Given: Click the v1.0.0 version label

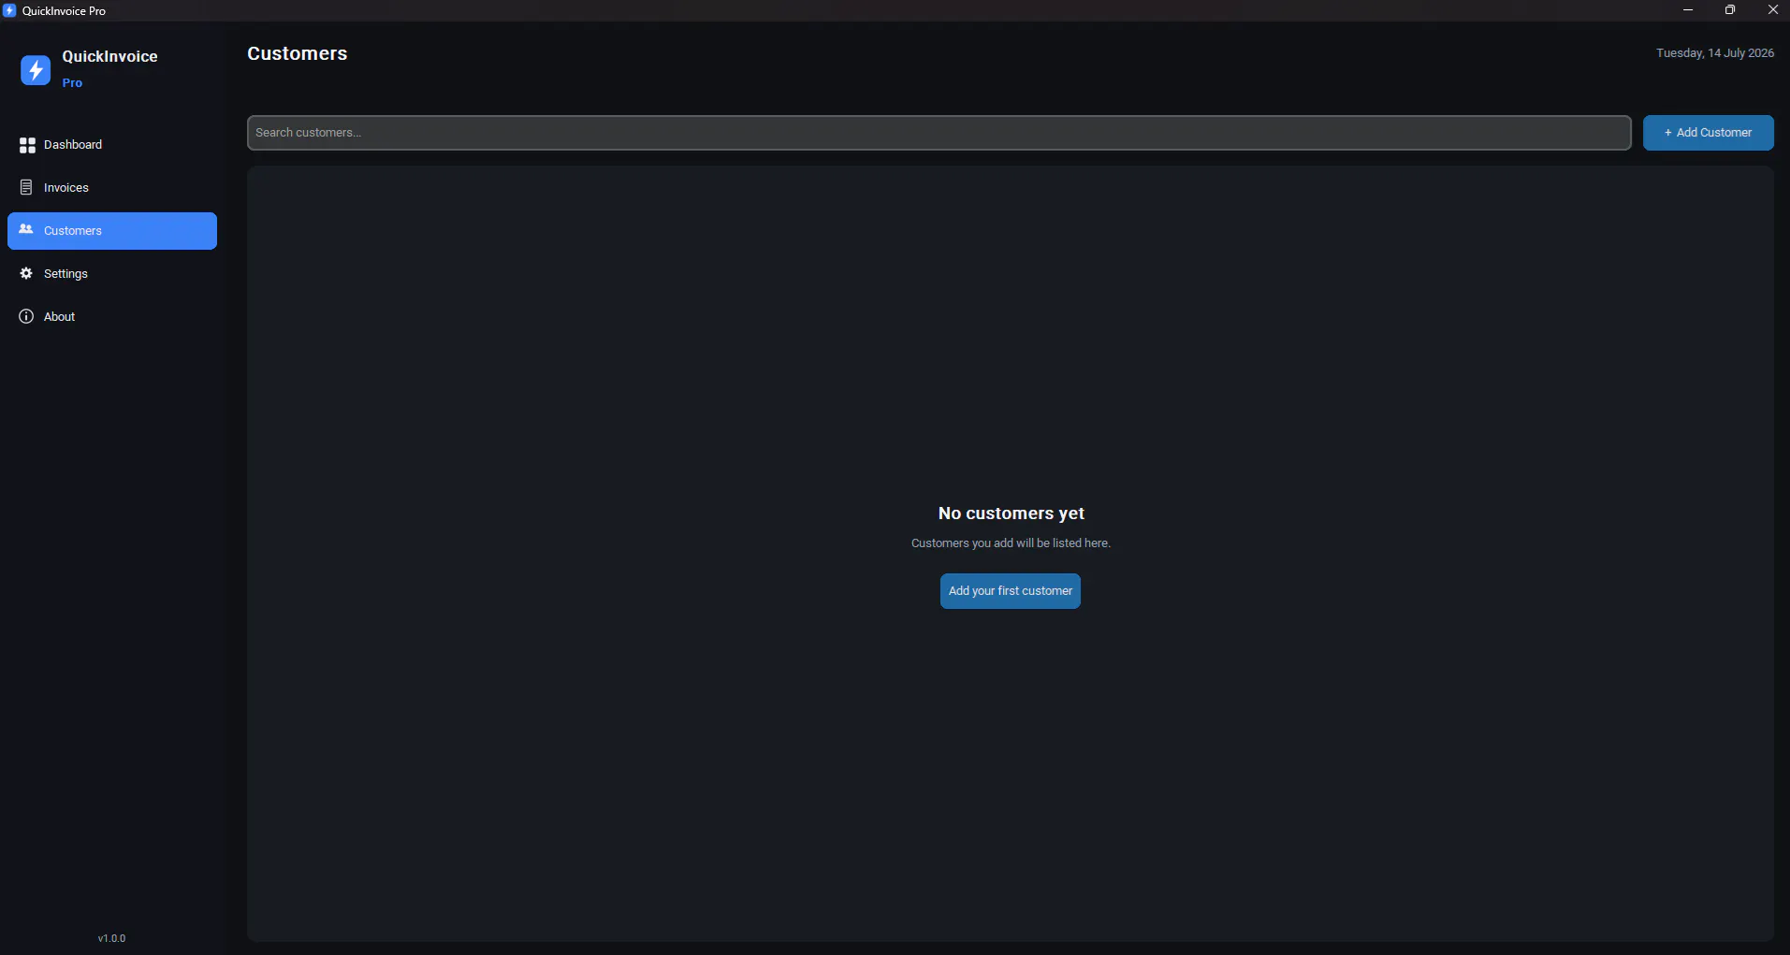Looking at the screenshot, I should (111, 938).
